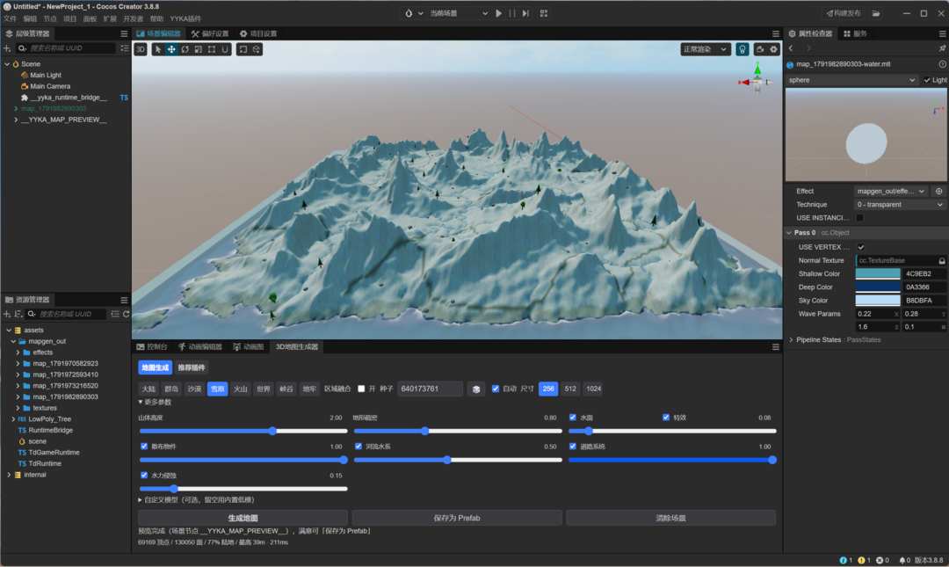The image size is (949, 567).
Task: Toggle the 特效 checkbox
Action: (x=666, y=418)
